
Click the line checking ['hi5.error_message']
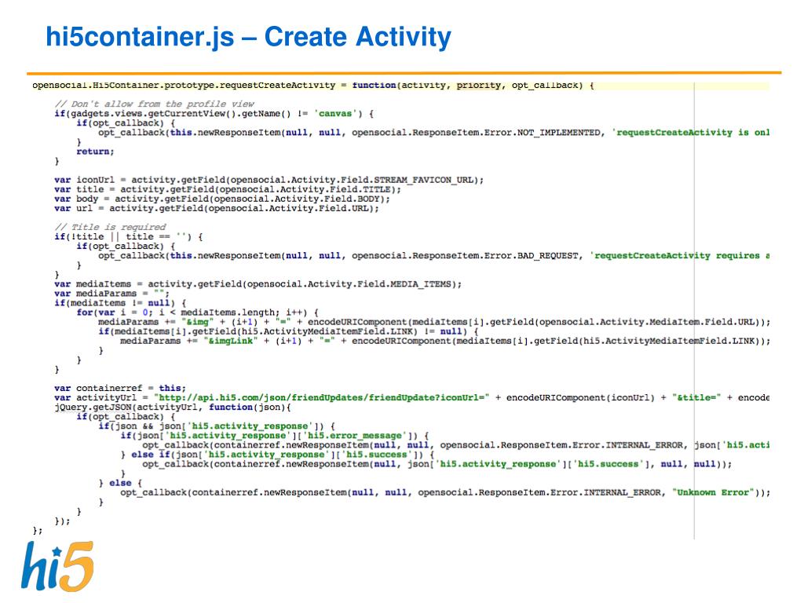point(275,435)
